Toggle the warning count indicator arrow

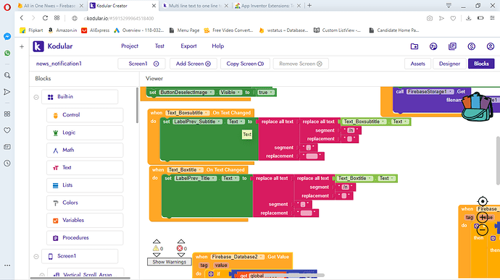point(157,242)
